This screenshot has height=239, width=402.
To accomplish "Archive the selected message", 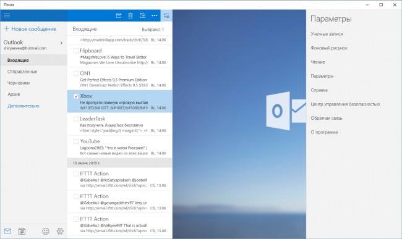I will pyautogui.click(x=119, y=15).
